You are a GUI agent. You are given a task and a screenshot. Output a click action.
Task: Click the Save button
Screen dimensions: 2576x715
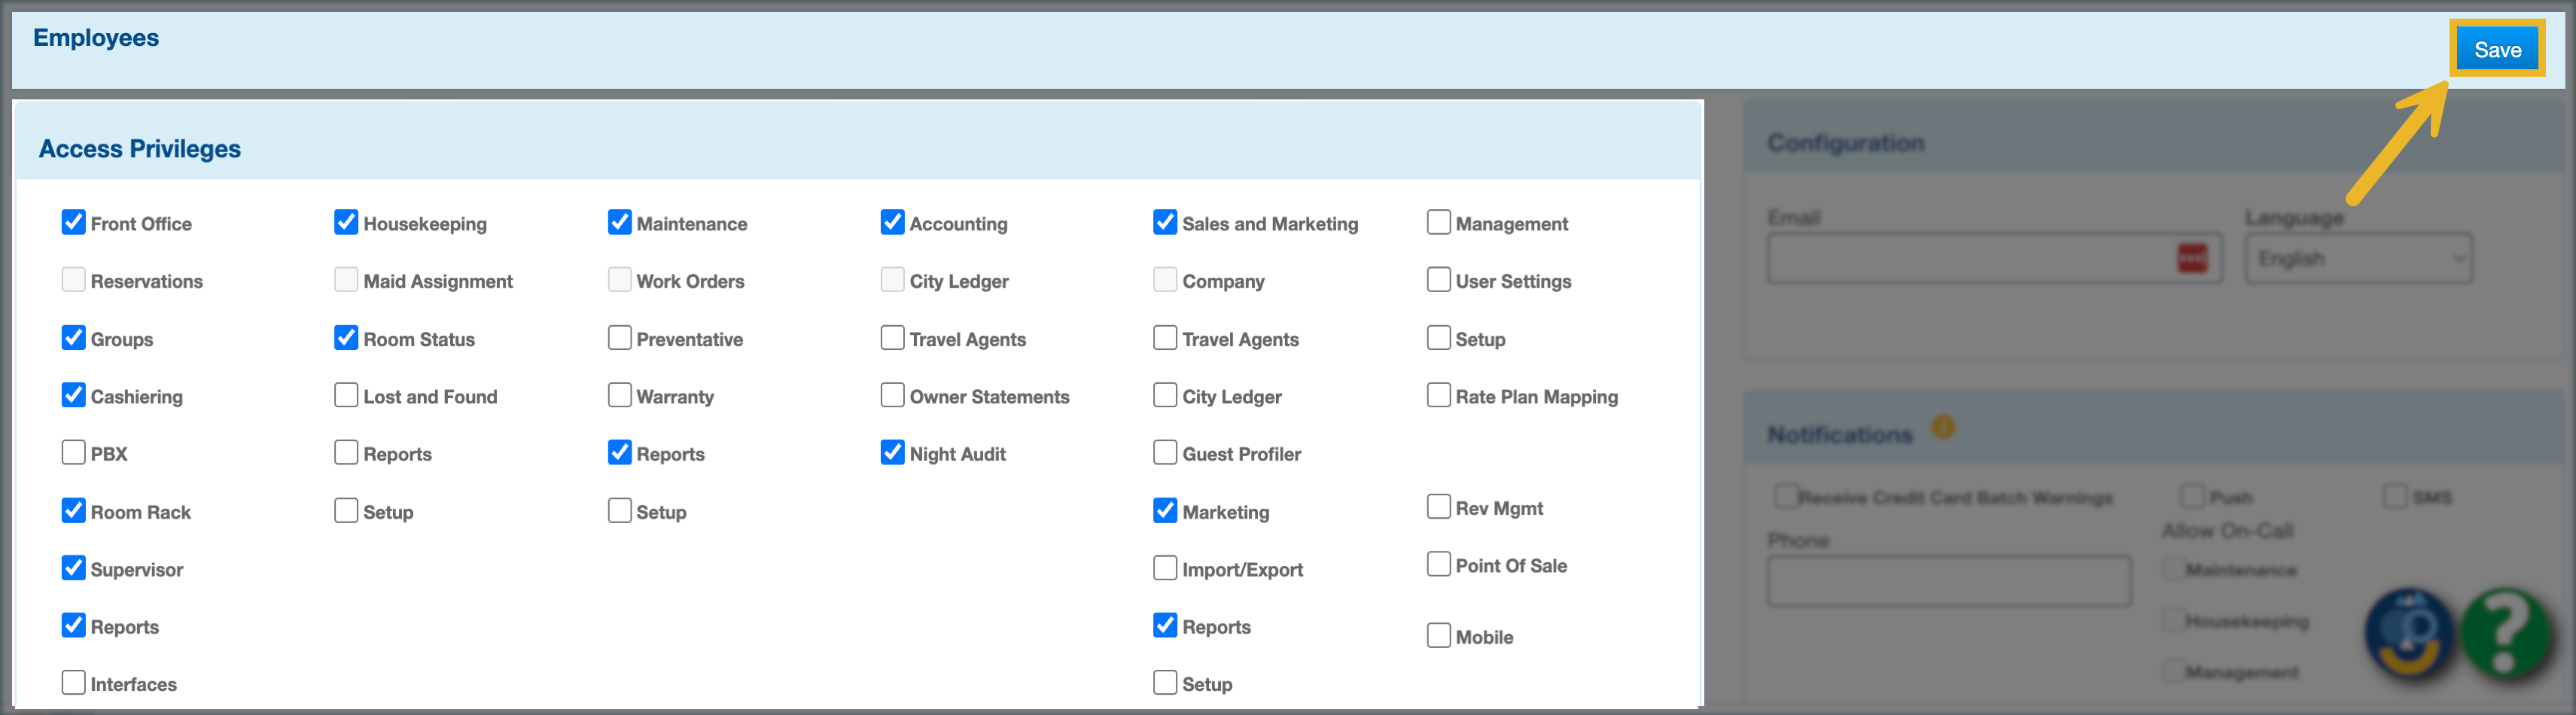click(x=2496, y=50)
